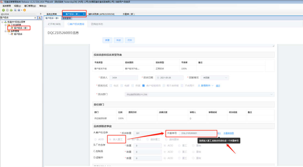
Task: Click the B.厂内仓存 数量 field
Action: tap(147, 146)
